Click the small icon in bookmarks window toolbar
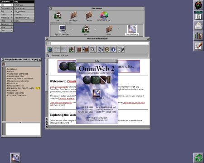The width and height of the screenshot is (204, 163). click(4, 64)
